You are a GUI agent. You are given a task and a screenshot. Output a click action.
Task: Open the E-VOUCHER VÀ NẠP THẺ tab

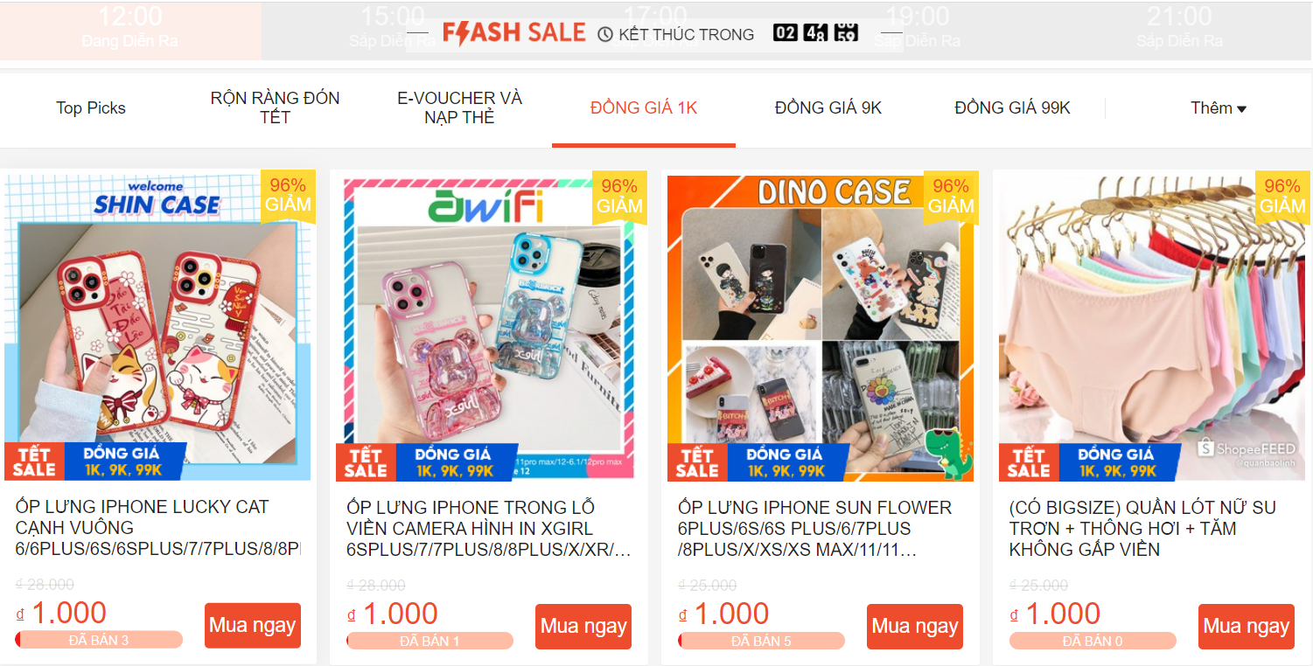tap(459, 108)
